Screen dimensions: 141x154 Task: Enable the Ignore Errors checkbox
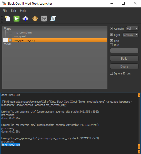[x=111, y=73]
